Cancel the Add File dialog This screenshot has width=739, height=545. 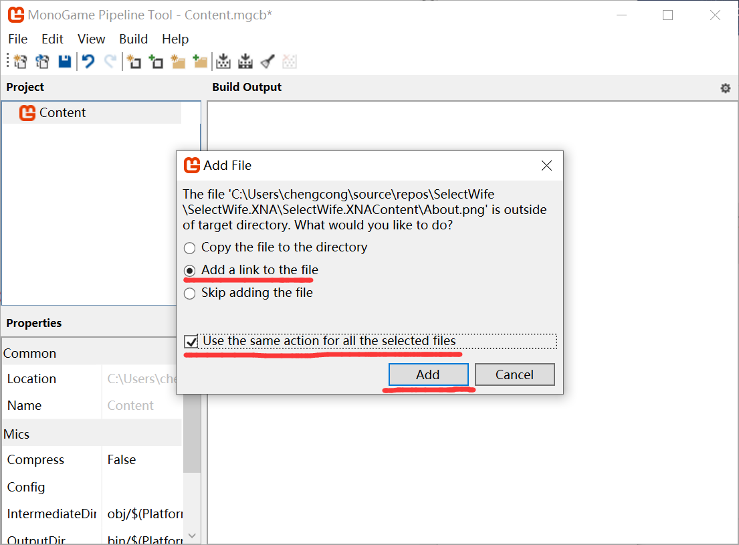[514, 374]
